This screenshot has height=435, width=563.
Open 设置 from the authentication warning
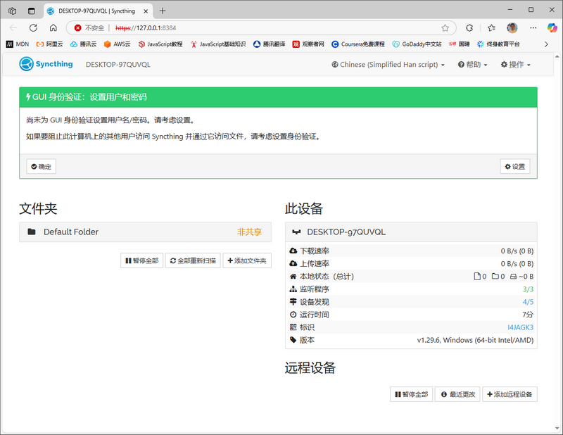(514, 167)
